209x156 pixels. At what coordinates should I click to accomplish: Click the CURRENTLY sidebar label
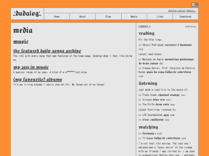pos(144,27)
